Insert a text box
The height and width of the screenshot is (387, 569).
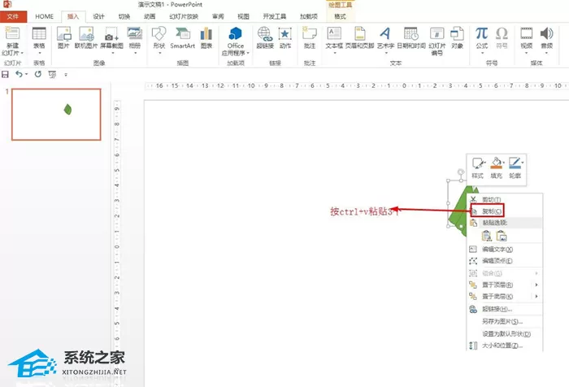coord(334,39)
